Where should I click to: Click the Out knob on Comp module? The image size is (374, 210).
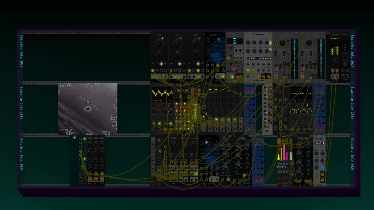click(x=322, y=154)
